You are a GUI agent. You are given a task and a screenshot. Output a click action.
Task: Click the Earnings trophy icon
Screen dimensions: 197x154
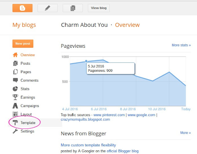(x=15, y=97)
